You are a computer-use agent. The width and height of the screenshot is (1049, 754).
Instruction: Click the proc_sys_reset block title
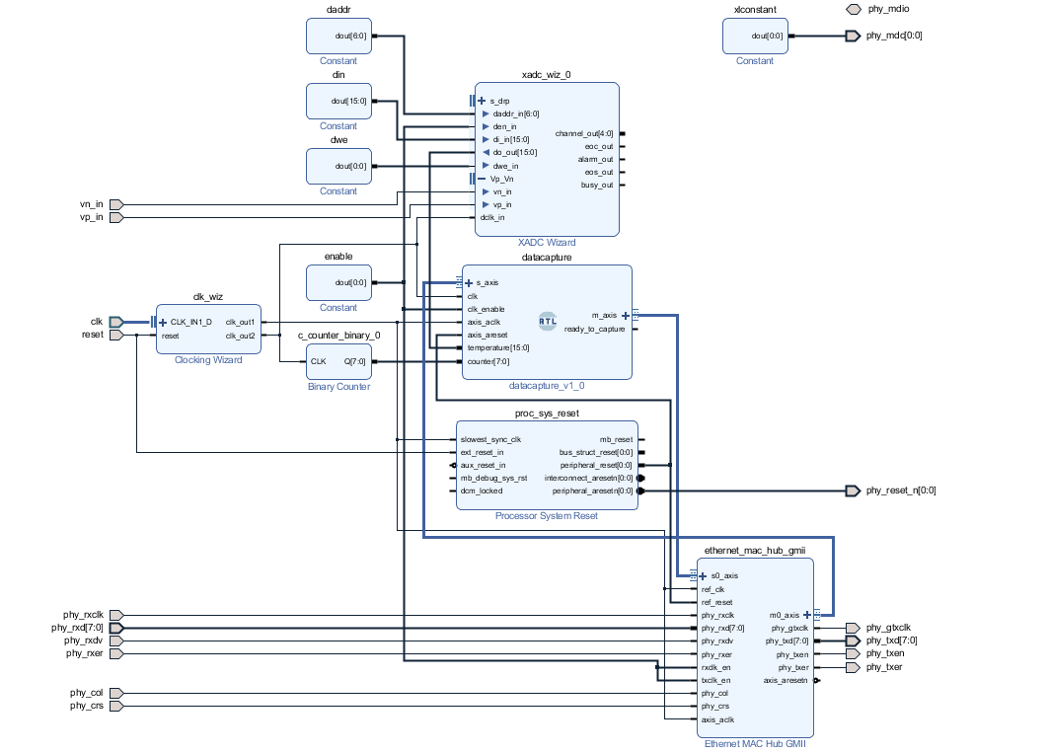(x=547, y=414)
